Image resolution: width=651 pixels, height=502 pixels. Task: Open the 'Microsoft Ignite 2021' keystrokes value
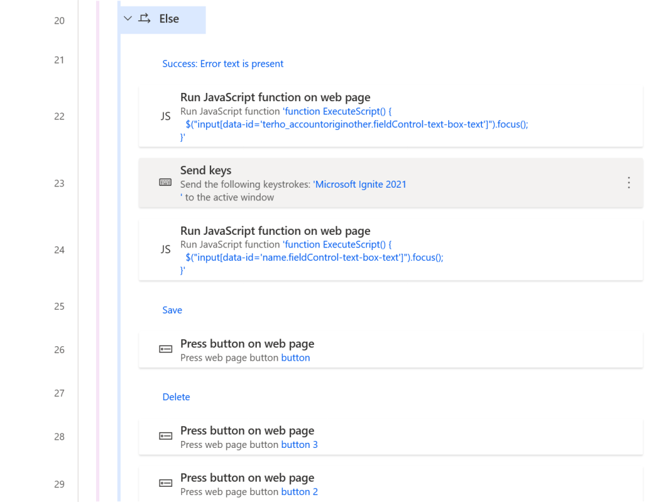(x=360, y=185)
